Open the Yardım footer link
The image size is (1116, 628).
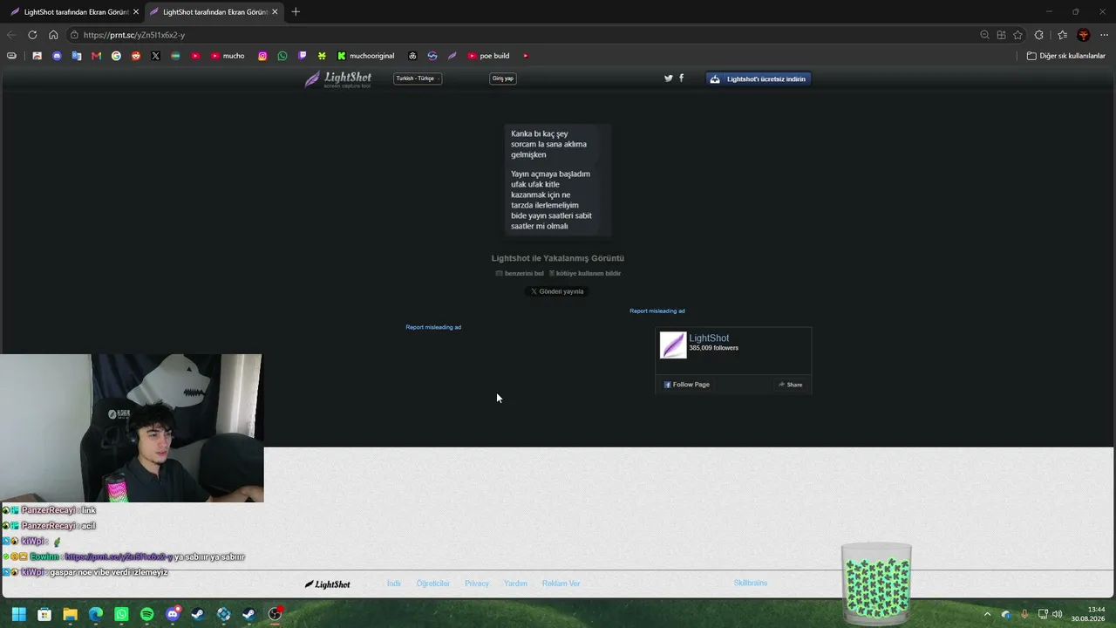pos(515,584)
